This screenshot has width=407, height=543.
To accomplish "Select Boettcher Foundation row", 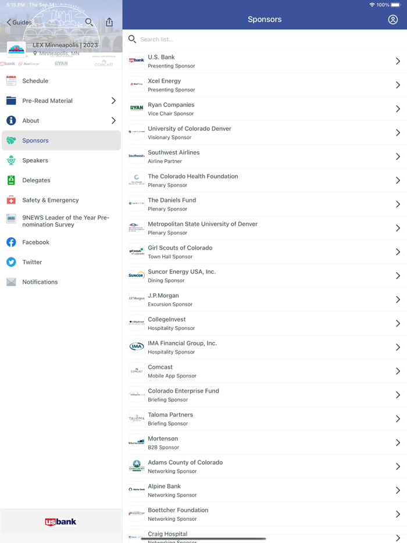I will tap(265, 515).
